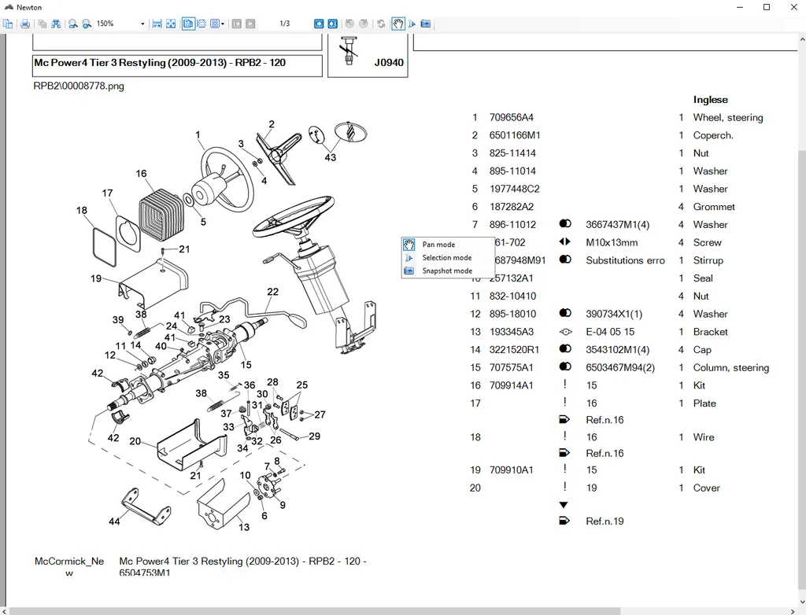The image size is (806, 615).
Task: Click the eye icon beside E-04 05 15
Action: [565, 332]
